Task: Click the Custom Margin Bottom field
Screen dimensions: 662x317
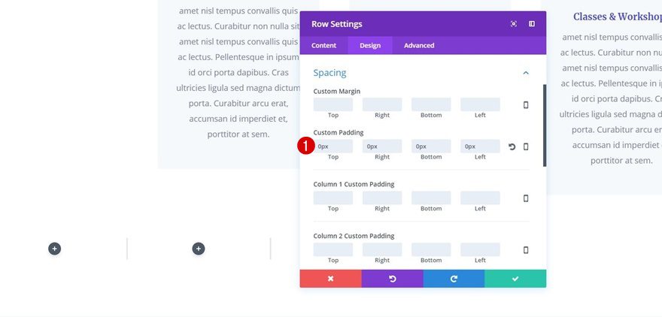Action: (x=431, y=105)
